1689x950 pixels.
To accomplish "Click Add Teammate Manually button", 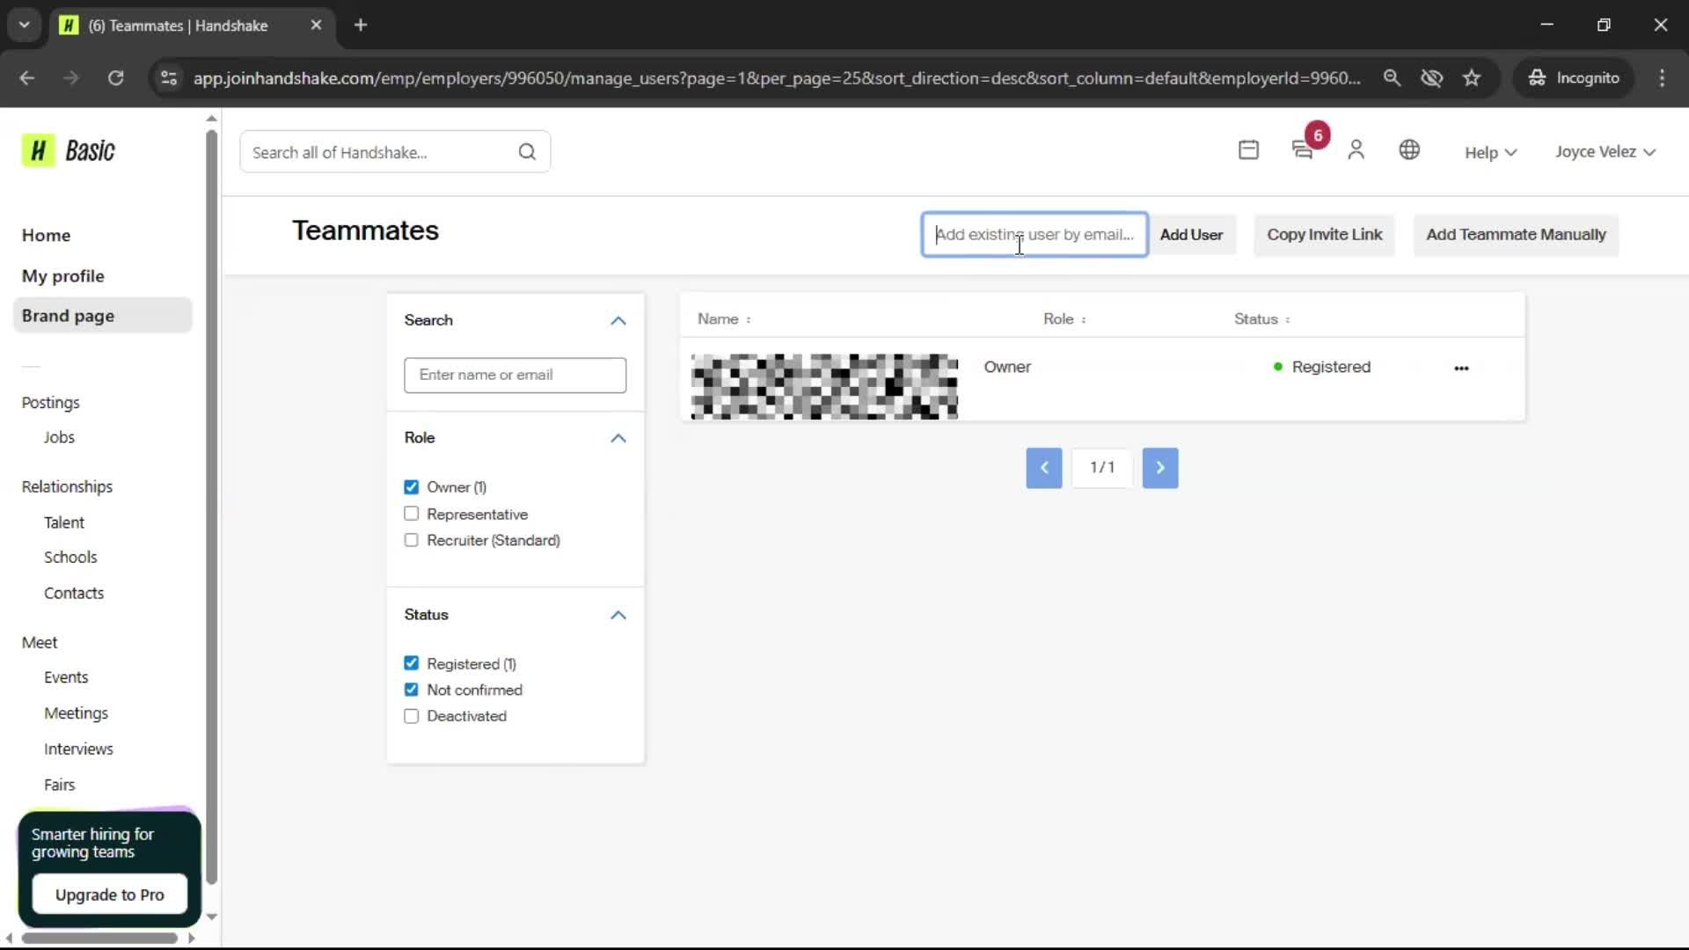I will click(x=1516, y=235).
